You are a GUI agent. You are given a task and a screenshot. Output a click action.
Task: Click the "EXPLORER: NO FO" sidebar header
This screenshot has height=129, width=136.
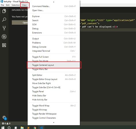point(20,10)
